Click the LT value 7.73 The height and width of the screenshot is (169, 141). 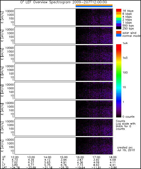click(x=80, y=165)
